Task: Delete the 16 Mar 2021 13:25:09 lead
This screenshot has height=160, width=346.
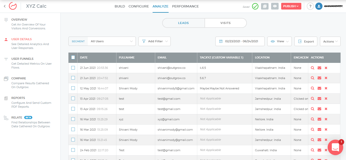Action: click(x=326, y=130)
